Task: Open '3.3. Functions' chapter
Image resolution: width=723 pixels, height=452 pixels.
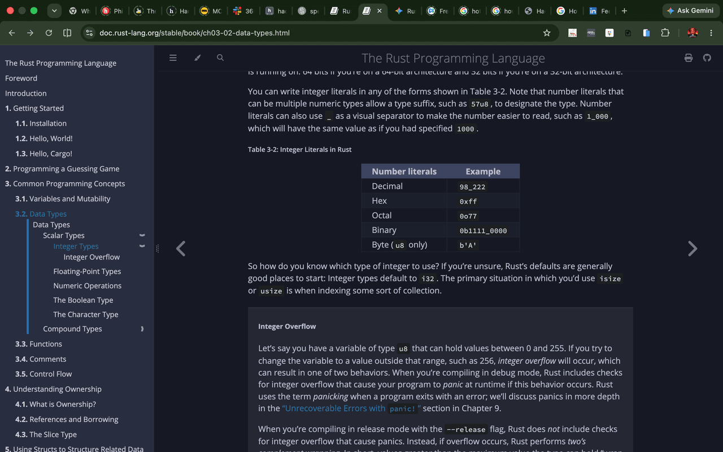Action: point(38,344)
